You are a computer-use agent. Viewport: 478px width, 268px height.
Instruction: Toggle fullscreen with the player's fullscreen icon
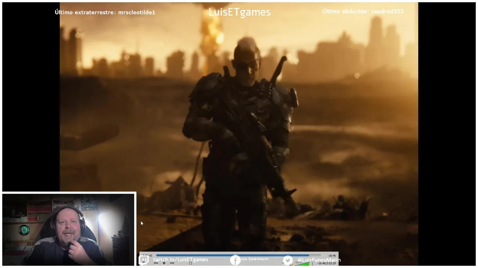(190, 263)
